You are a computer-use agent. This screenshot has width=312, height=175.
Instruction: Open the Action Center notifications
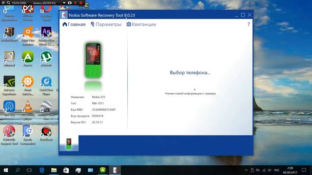pos(304,170)
